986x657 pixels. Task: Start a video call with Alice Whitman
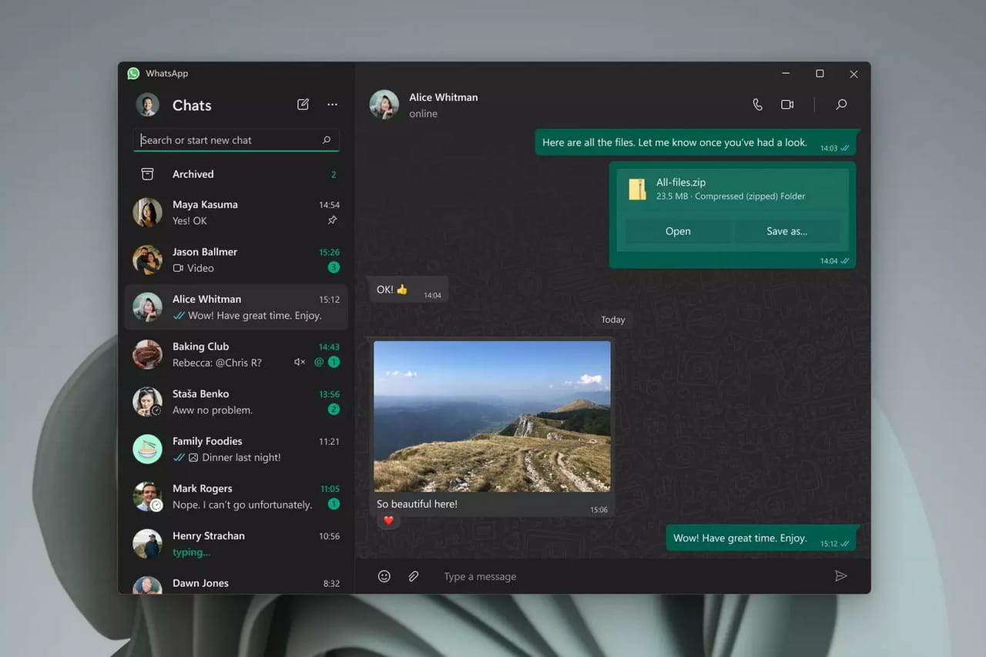tap(786, 104)
